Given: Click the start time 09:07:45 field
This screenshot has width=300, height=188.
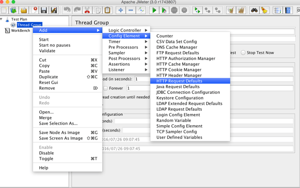Looking at the screenshot, I should click(x=198, y=139).
